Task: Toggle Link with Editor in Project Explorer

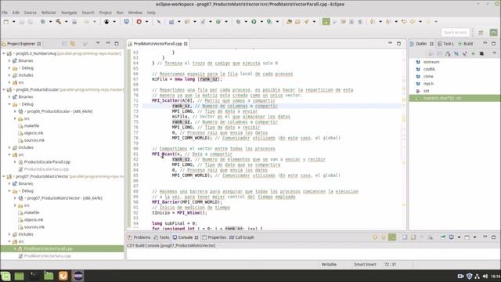Action: click(73, 44)
